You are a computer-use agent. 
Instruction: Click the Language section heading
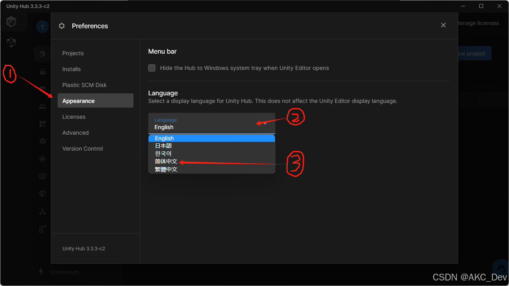click(163, 93)
